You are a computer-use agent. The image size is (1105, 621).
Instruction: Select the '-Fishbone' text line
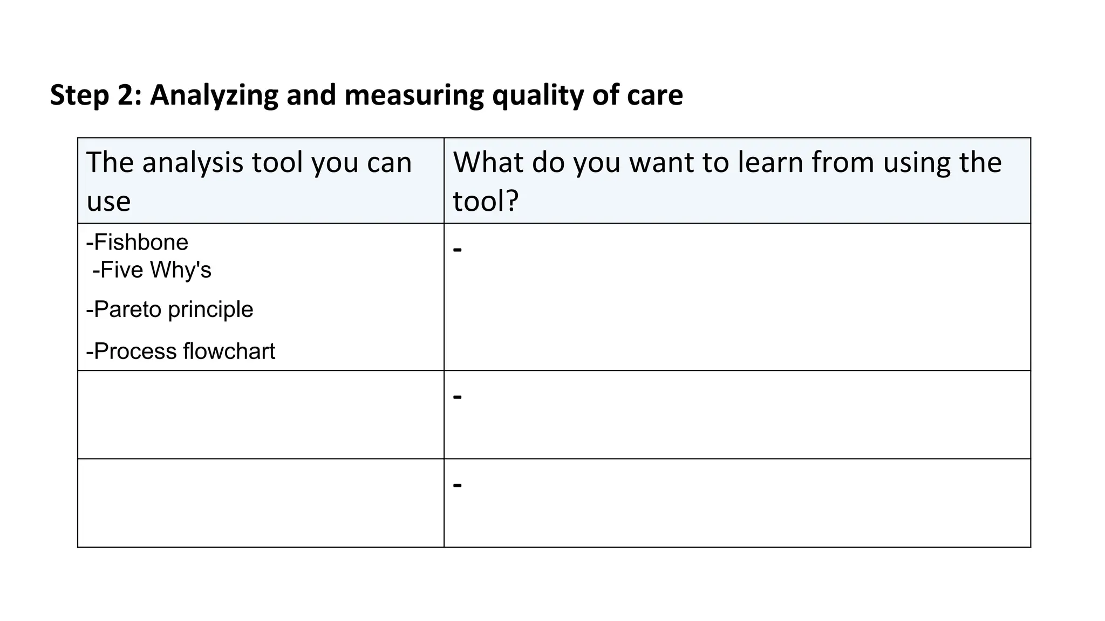point(137,242)
